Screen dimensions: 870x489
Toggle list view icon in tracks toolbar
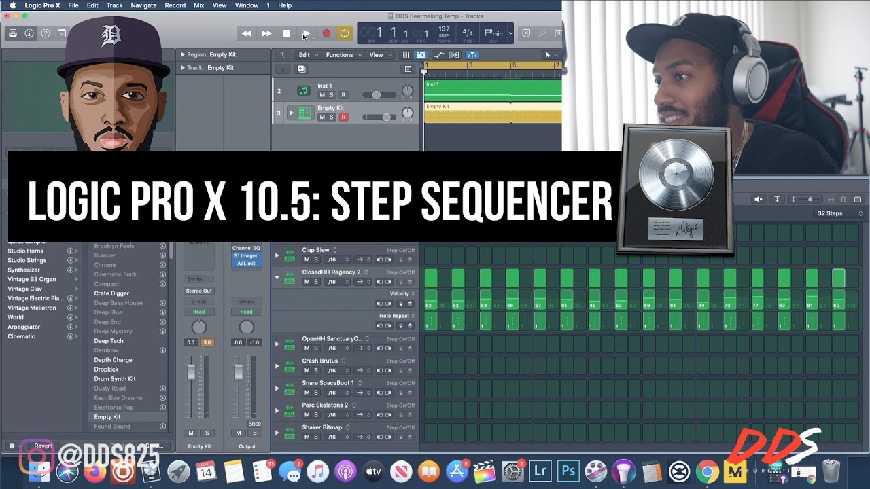pyautogui.click(x=421, y=55)
